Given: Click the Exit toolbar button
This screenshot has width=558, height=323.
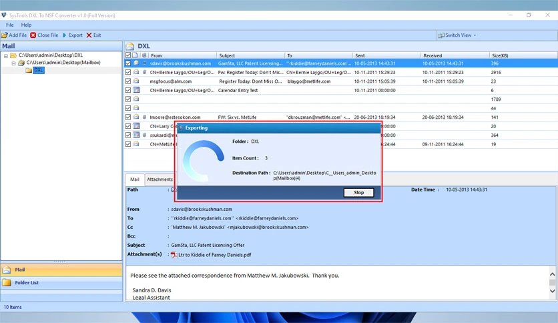Looking at the screenshot, I should pos(94,35).
